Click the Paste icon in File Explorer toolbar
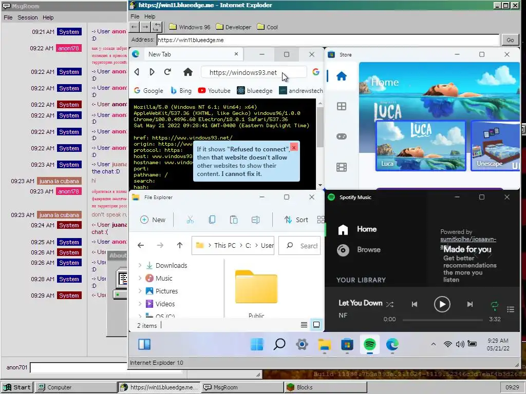526x394 pixels. pyautogui.click(x=234, y=220)
